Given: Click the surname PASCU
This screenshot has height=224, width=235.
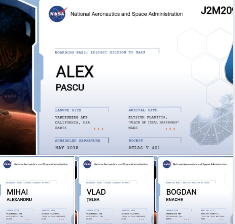Looking at the screenshot, I should [70, 87].
